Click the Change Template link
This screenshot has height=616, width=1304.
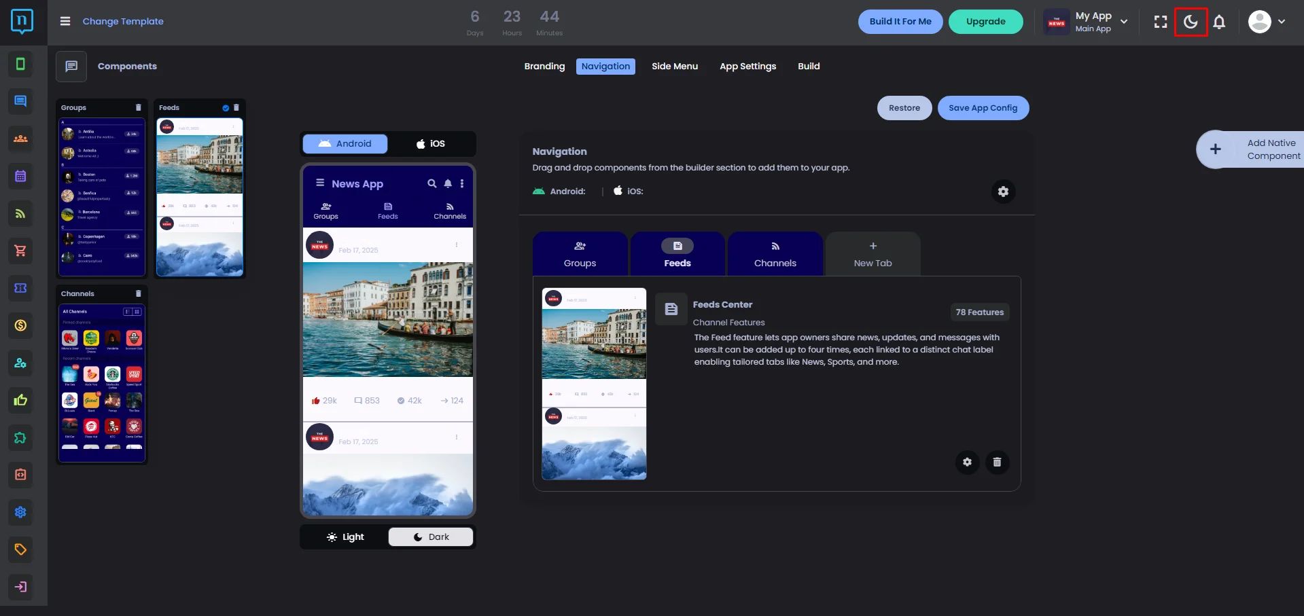tap(123, 21)
